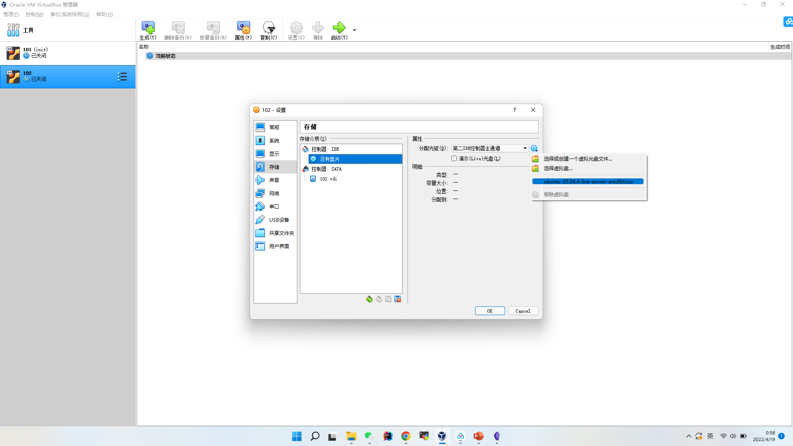Viewport: 793px width, 446px height.
Task: Select the 101 (init) virtual machine
Action: 68,53
